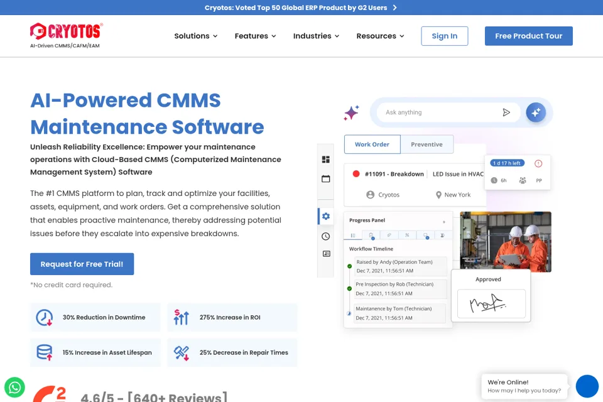Select the calendar sidebar icon
This screenshot has height=402, width=603.
point(326,178)
